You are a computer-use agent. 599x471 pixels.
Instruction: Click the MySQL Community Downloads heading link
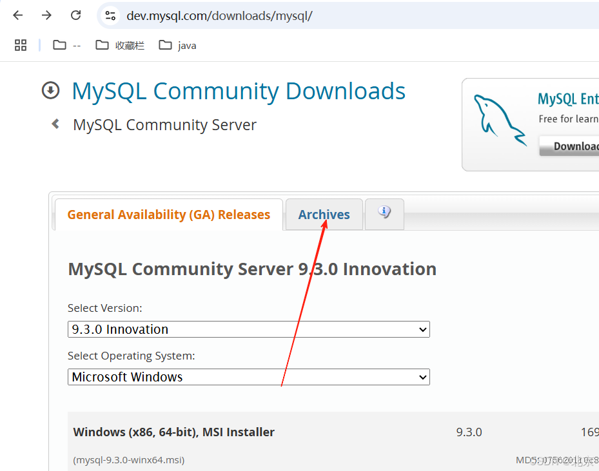[239, 91]
